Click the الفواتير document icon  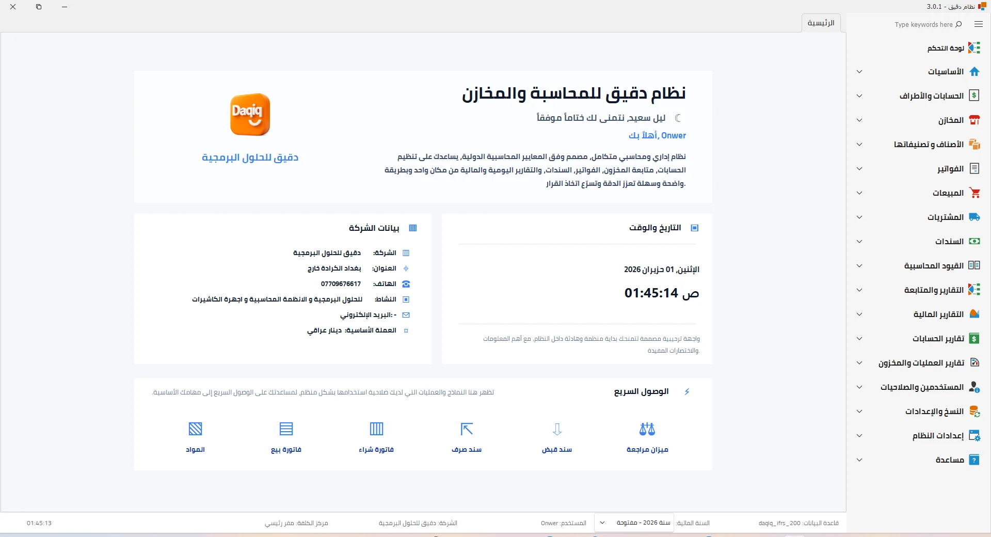974,168
